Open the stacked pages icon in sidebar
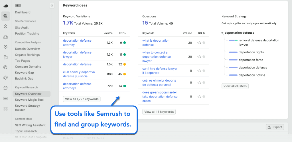This screenshot has width=292, height=142. [x=6, y=57]
